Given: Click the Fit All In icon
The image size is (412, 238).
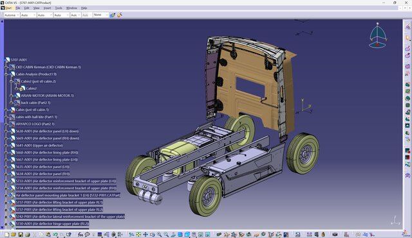Looking at the screenshot, I should [138, 235].
